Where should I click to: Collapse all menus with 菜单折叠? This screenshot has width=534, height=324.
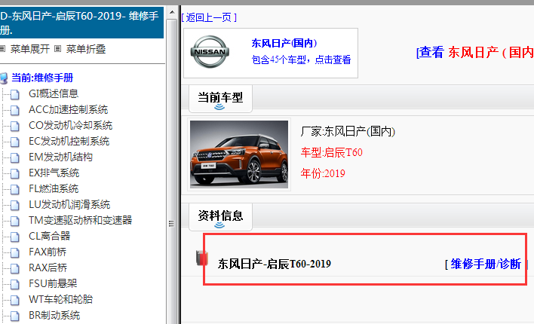86,49
